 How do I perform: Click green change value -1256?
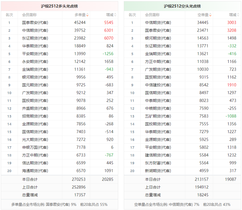click(x=108, y=54)
